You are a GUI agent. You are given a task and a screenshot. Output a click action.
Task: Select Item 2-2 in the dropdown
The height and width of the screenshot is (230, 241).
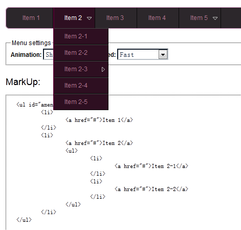tap(81, 53)
